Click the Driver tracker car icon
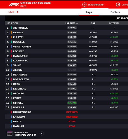 (x=118, y=4)
